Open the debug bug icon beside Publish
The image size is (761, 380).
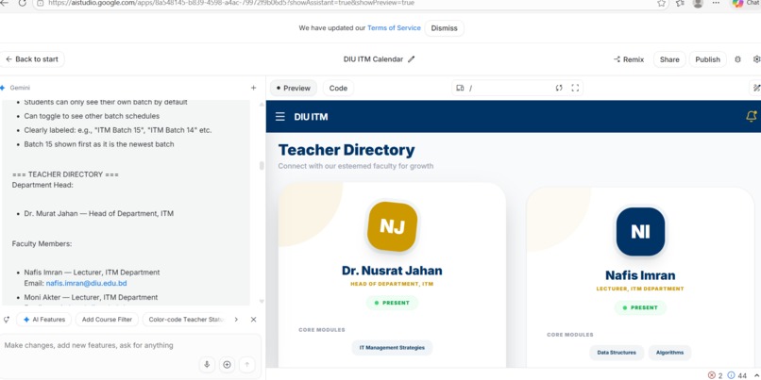click(737, 59)
